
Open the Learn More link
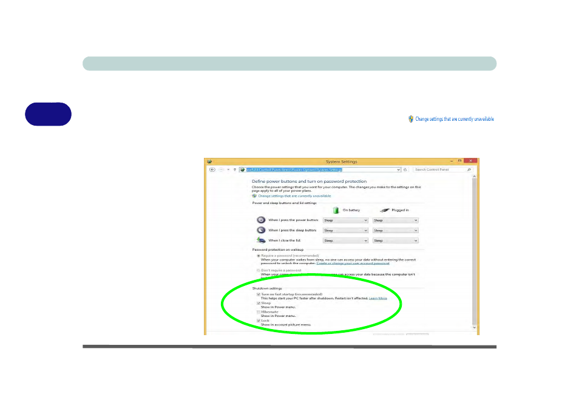(x=378, y=298)
